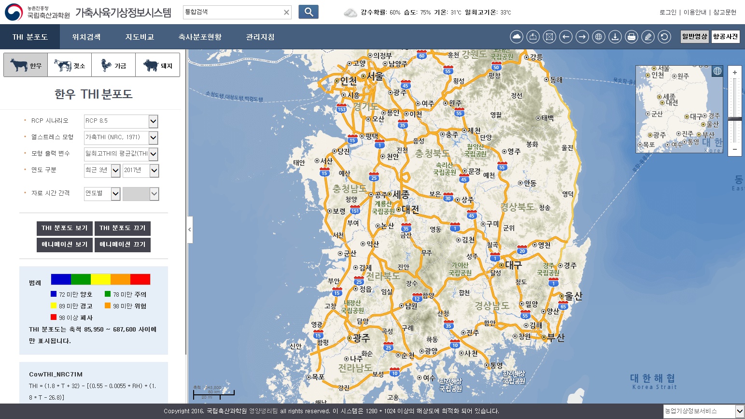Screen dimensions: 745x419
Task: Open the 열스트레스 모형 dropdown
Action: pyautogui.click(x=121, y=138)
